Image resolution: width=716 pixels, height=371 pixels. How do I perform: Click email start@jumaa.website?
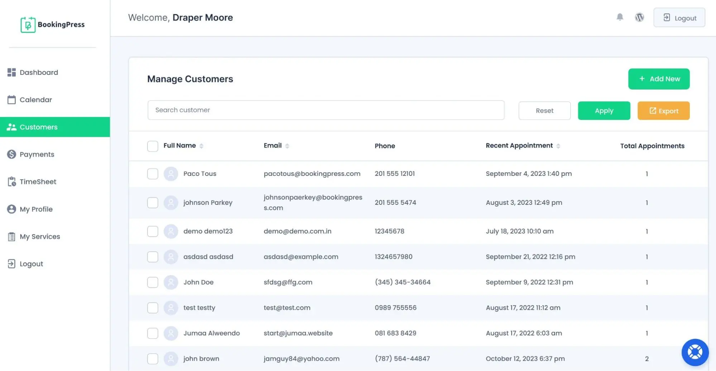point(298,333)
